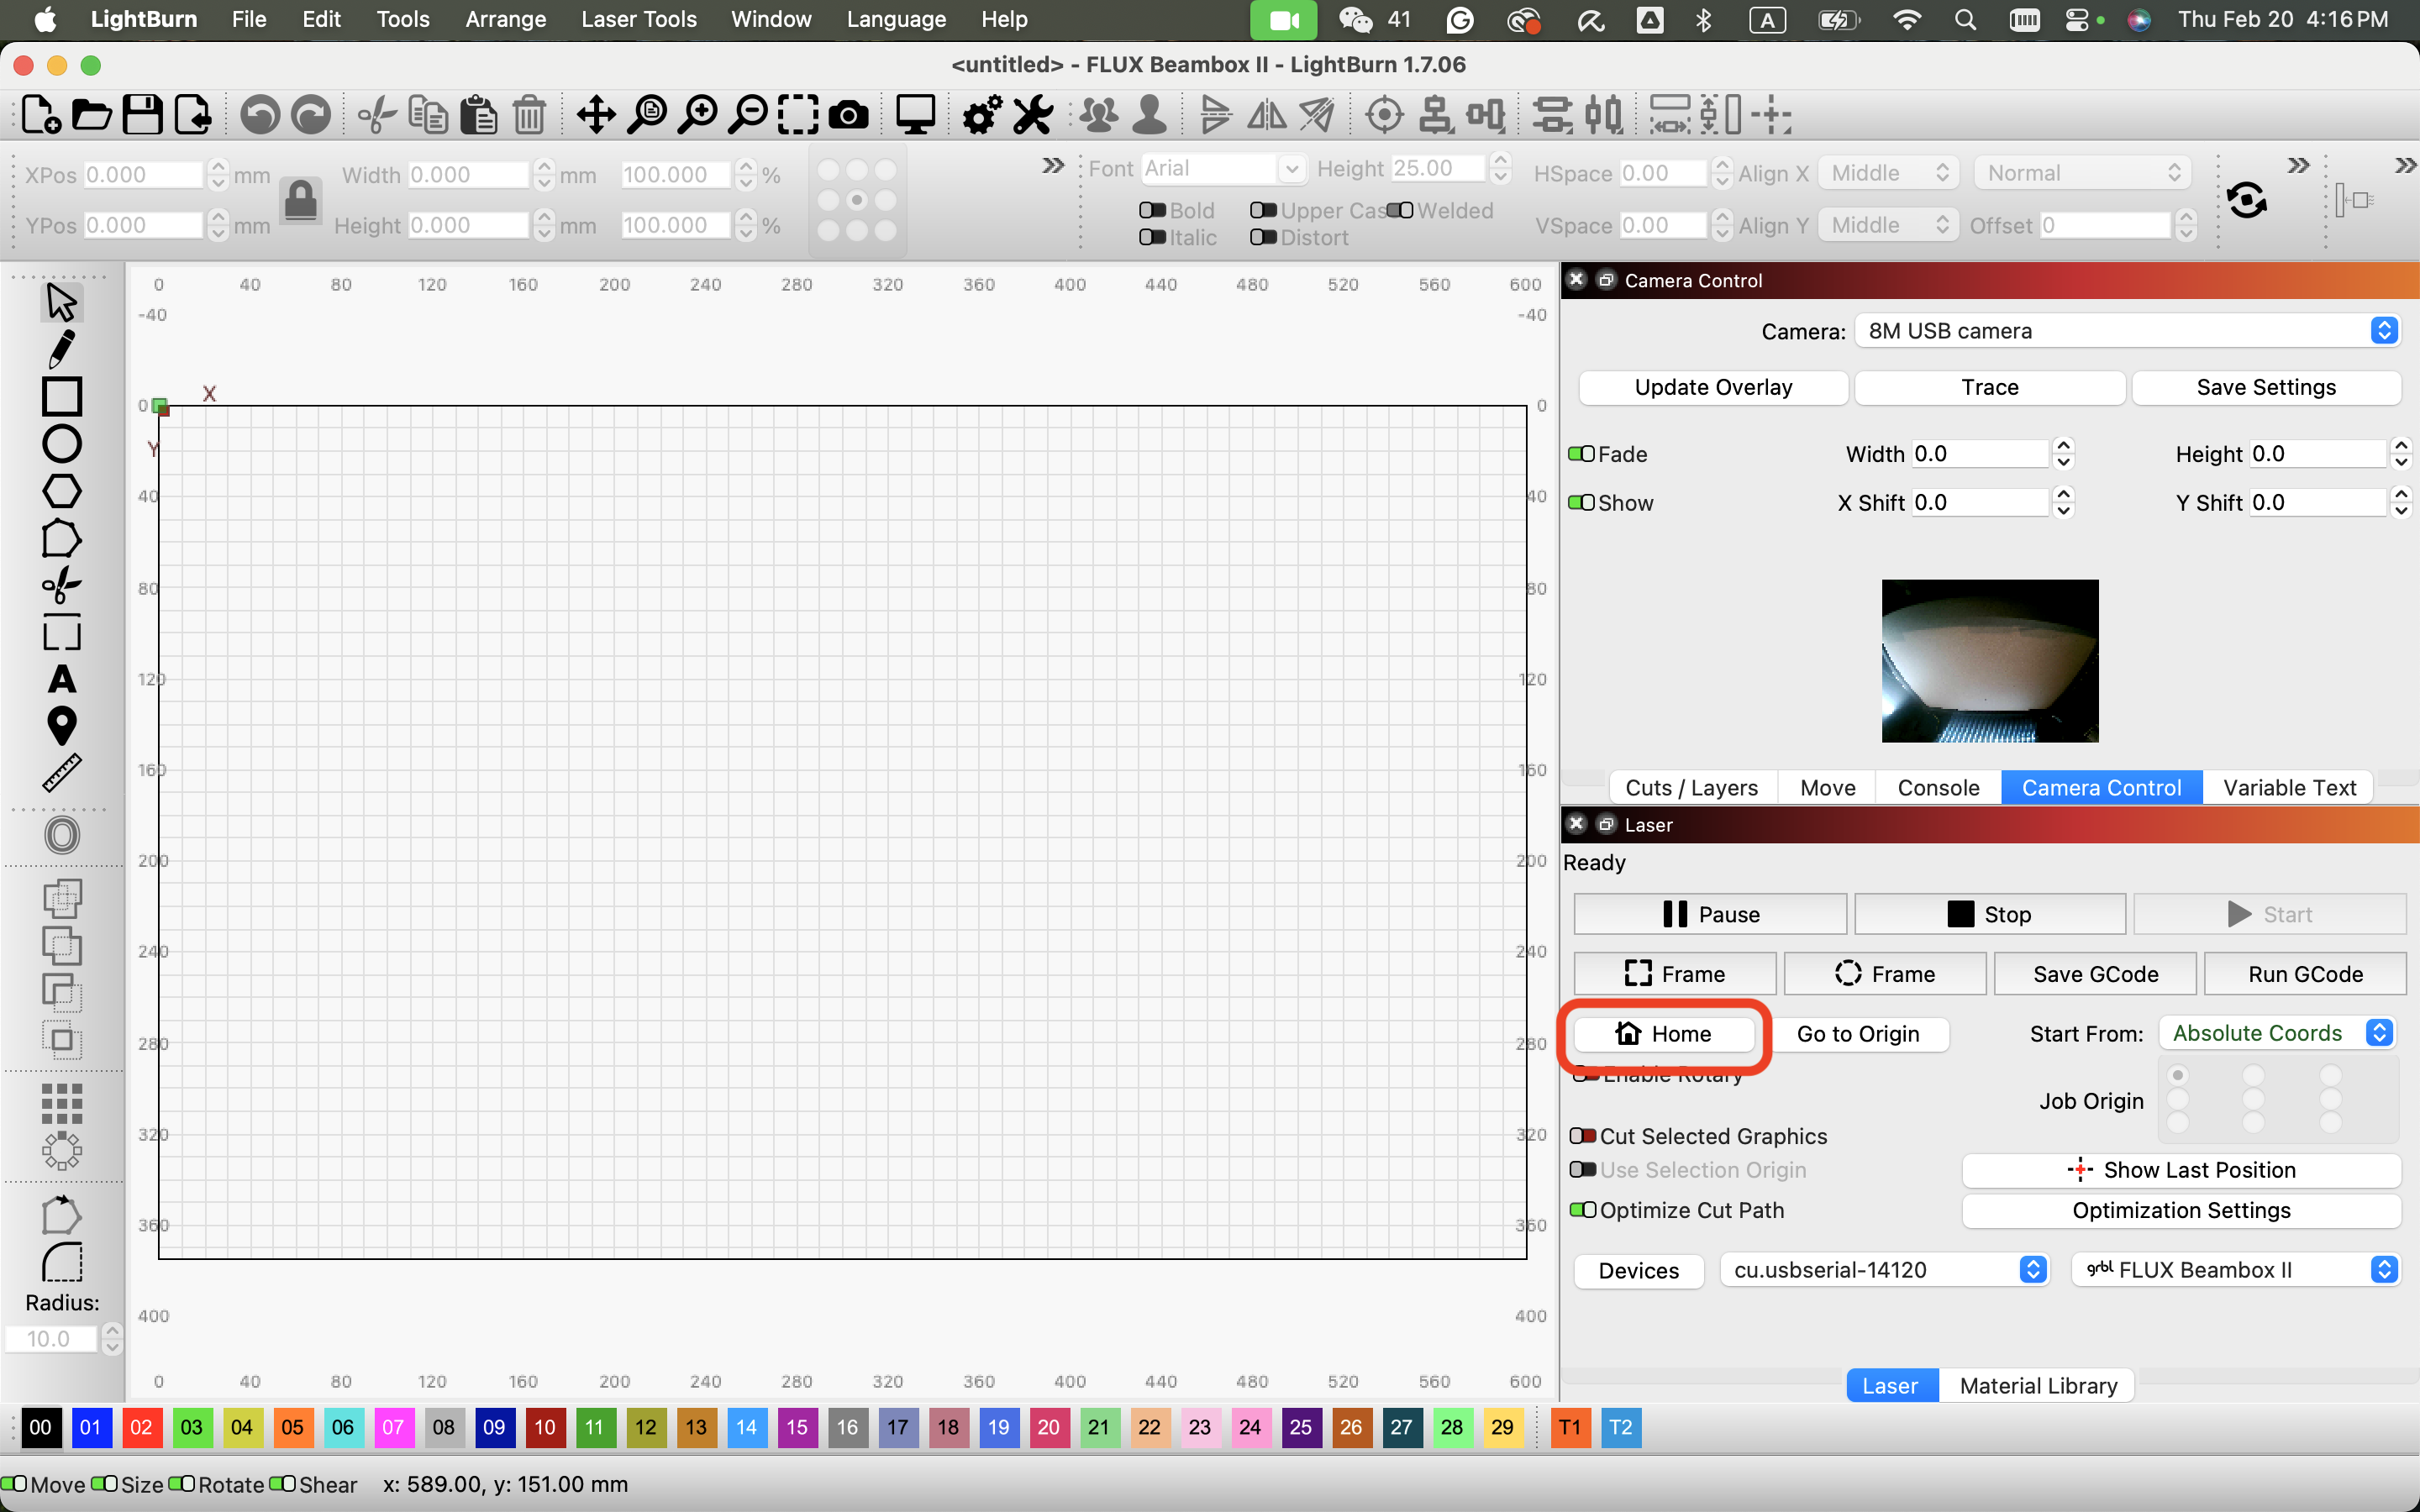Image resolution: width=2420 pixels, height=1512 pixels.
Task: Open the FLUX Beambox II device dropdown
Action: point(2236,1270)
